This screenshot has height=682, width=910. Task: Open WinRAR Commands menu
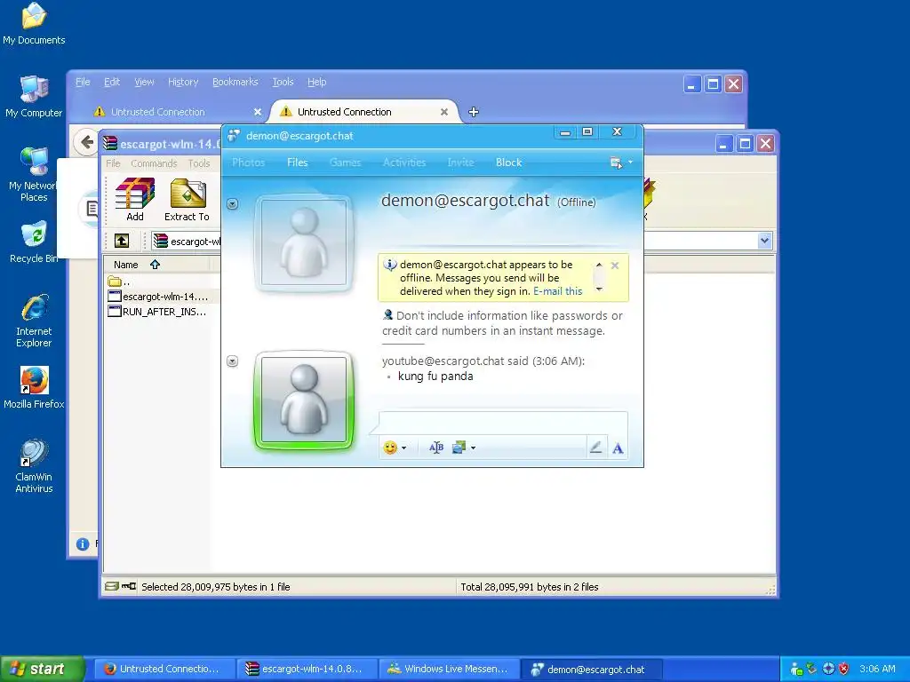coord(154,163)
